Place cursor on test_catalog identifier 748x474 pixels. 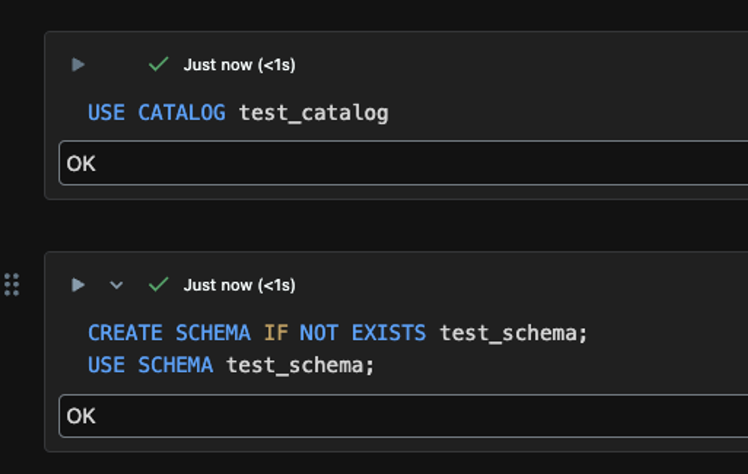click(314, 113)
